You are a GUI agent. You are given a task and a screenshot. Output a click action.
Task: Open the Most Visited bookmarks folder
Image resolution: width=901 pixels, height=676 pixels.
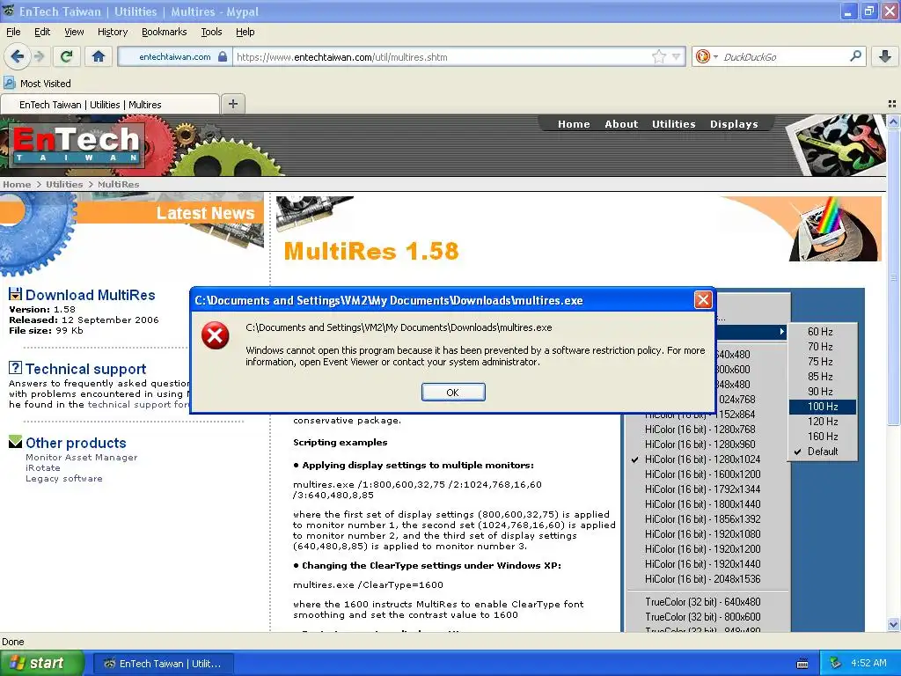[x=37, y=84]
